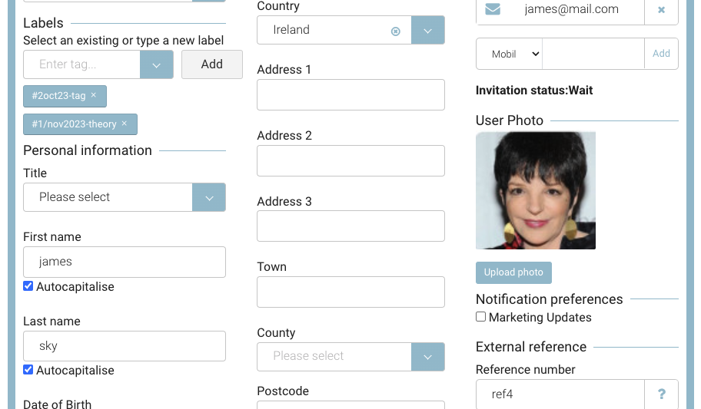
Task: Remove the #2oct23-tag label
Action: tap(94, 95)
